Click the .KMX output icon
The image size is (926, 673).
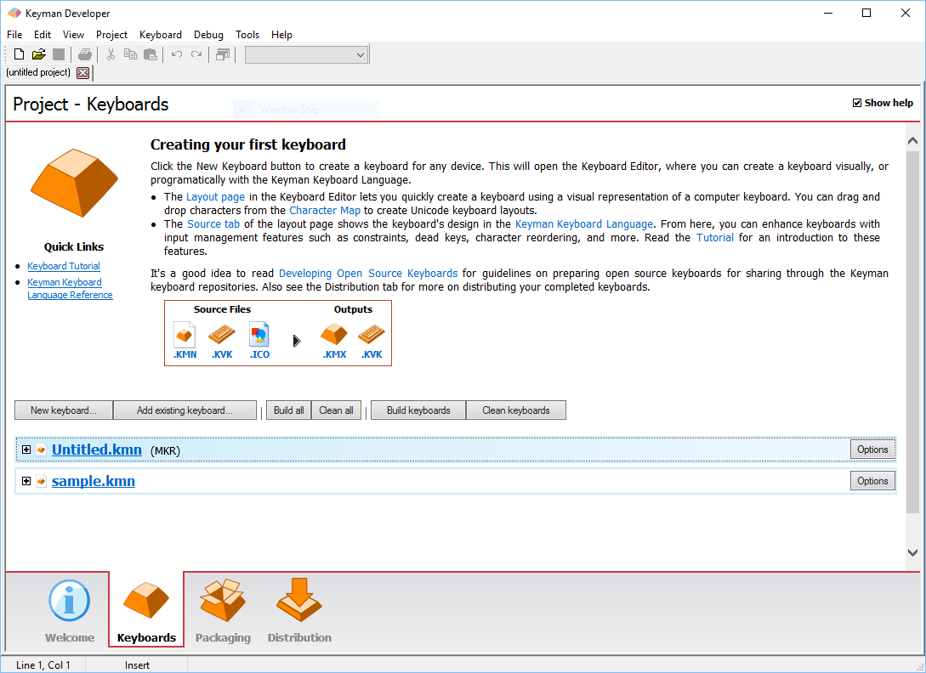pyautogui.click(x=334, y=335)
